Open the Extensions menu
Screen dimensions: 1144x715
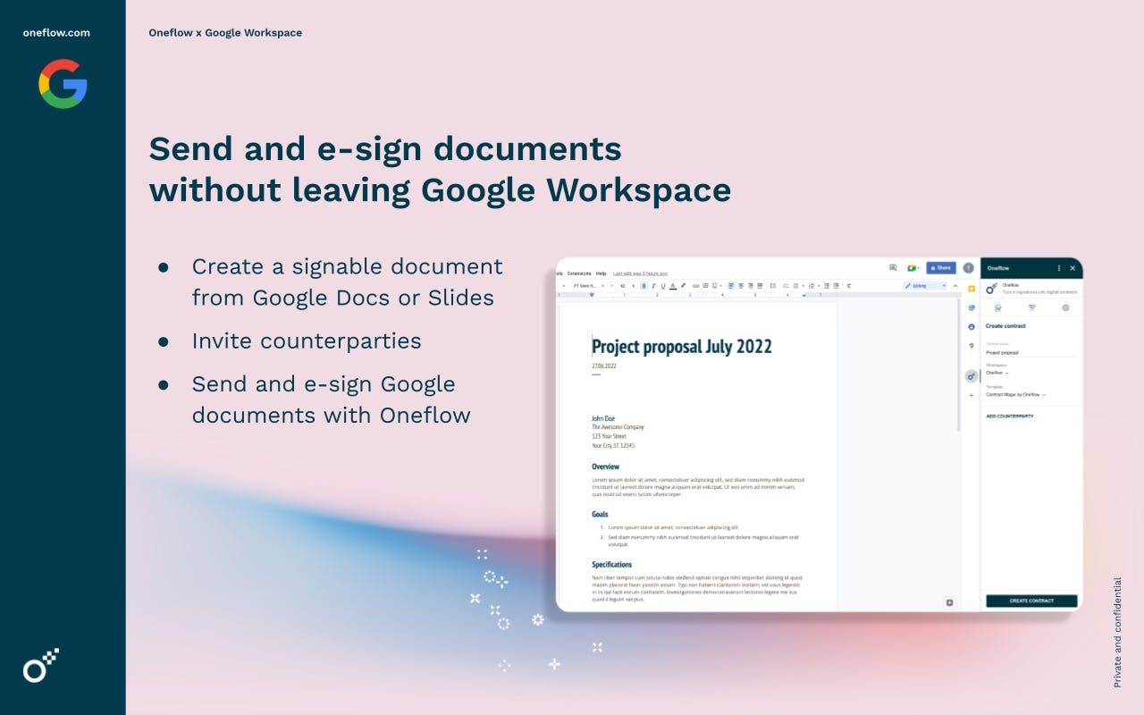(x=579, y=273)
